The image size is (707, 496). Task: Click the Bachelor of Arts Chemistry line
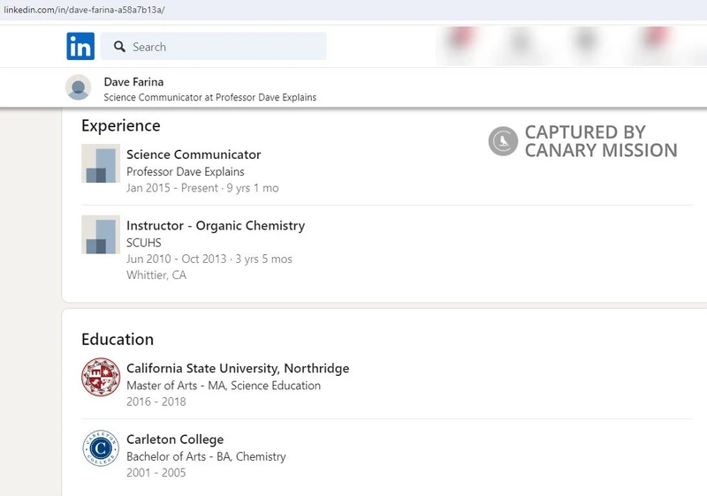click(206, 457)
